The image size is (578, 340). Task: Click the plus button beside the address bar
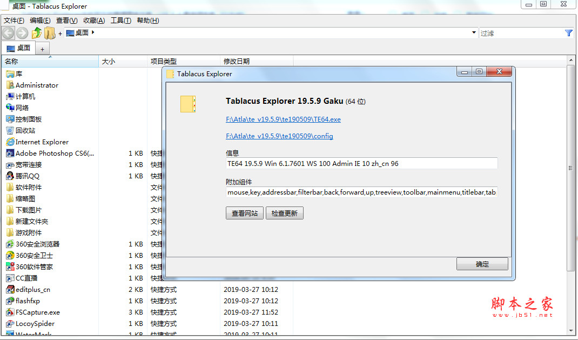(x=60, y=34)
